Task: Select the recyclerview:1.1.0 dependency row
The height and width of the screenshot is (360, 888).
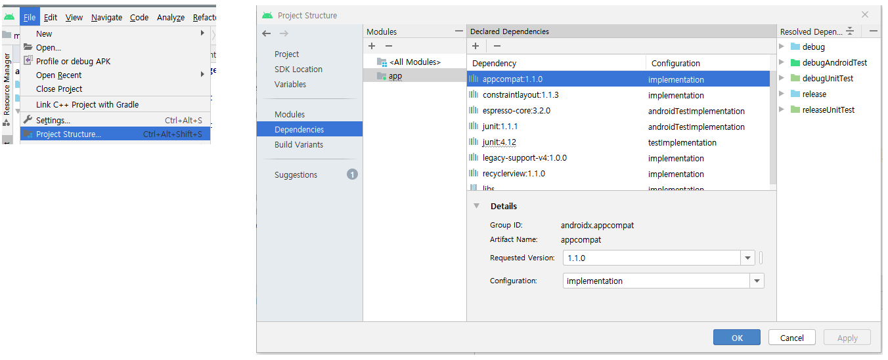Action: (618, 174)
